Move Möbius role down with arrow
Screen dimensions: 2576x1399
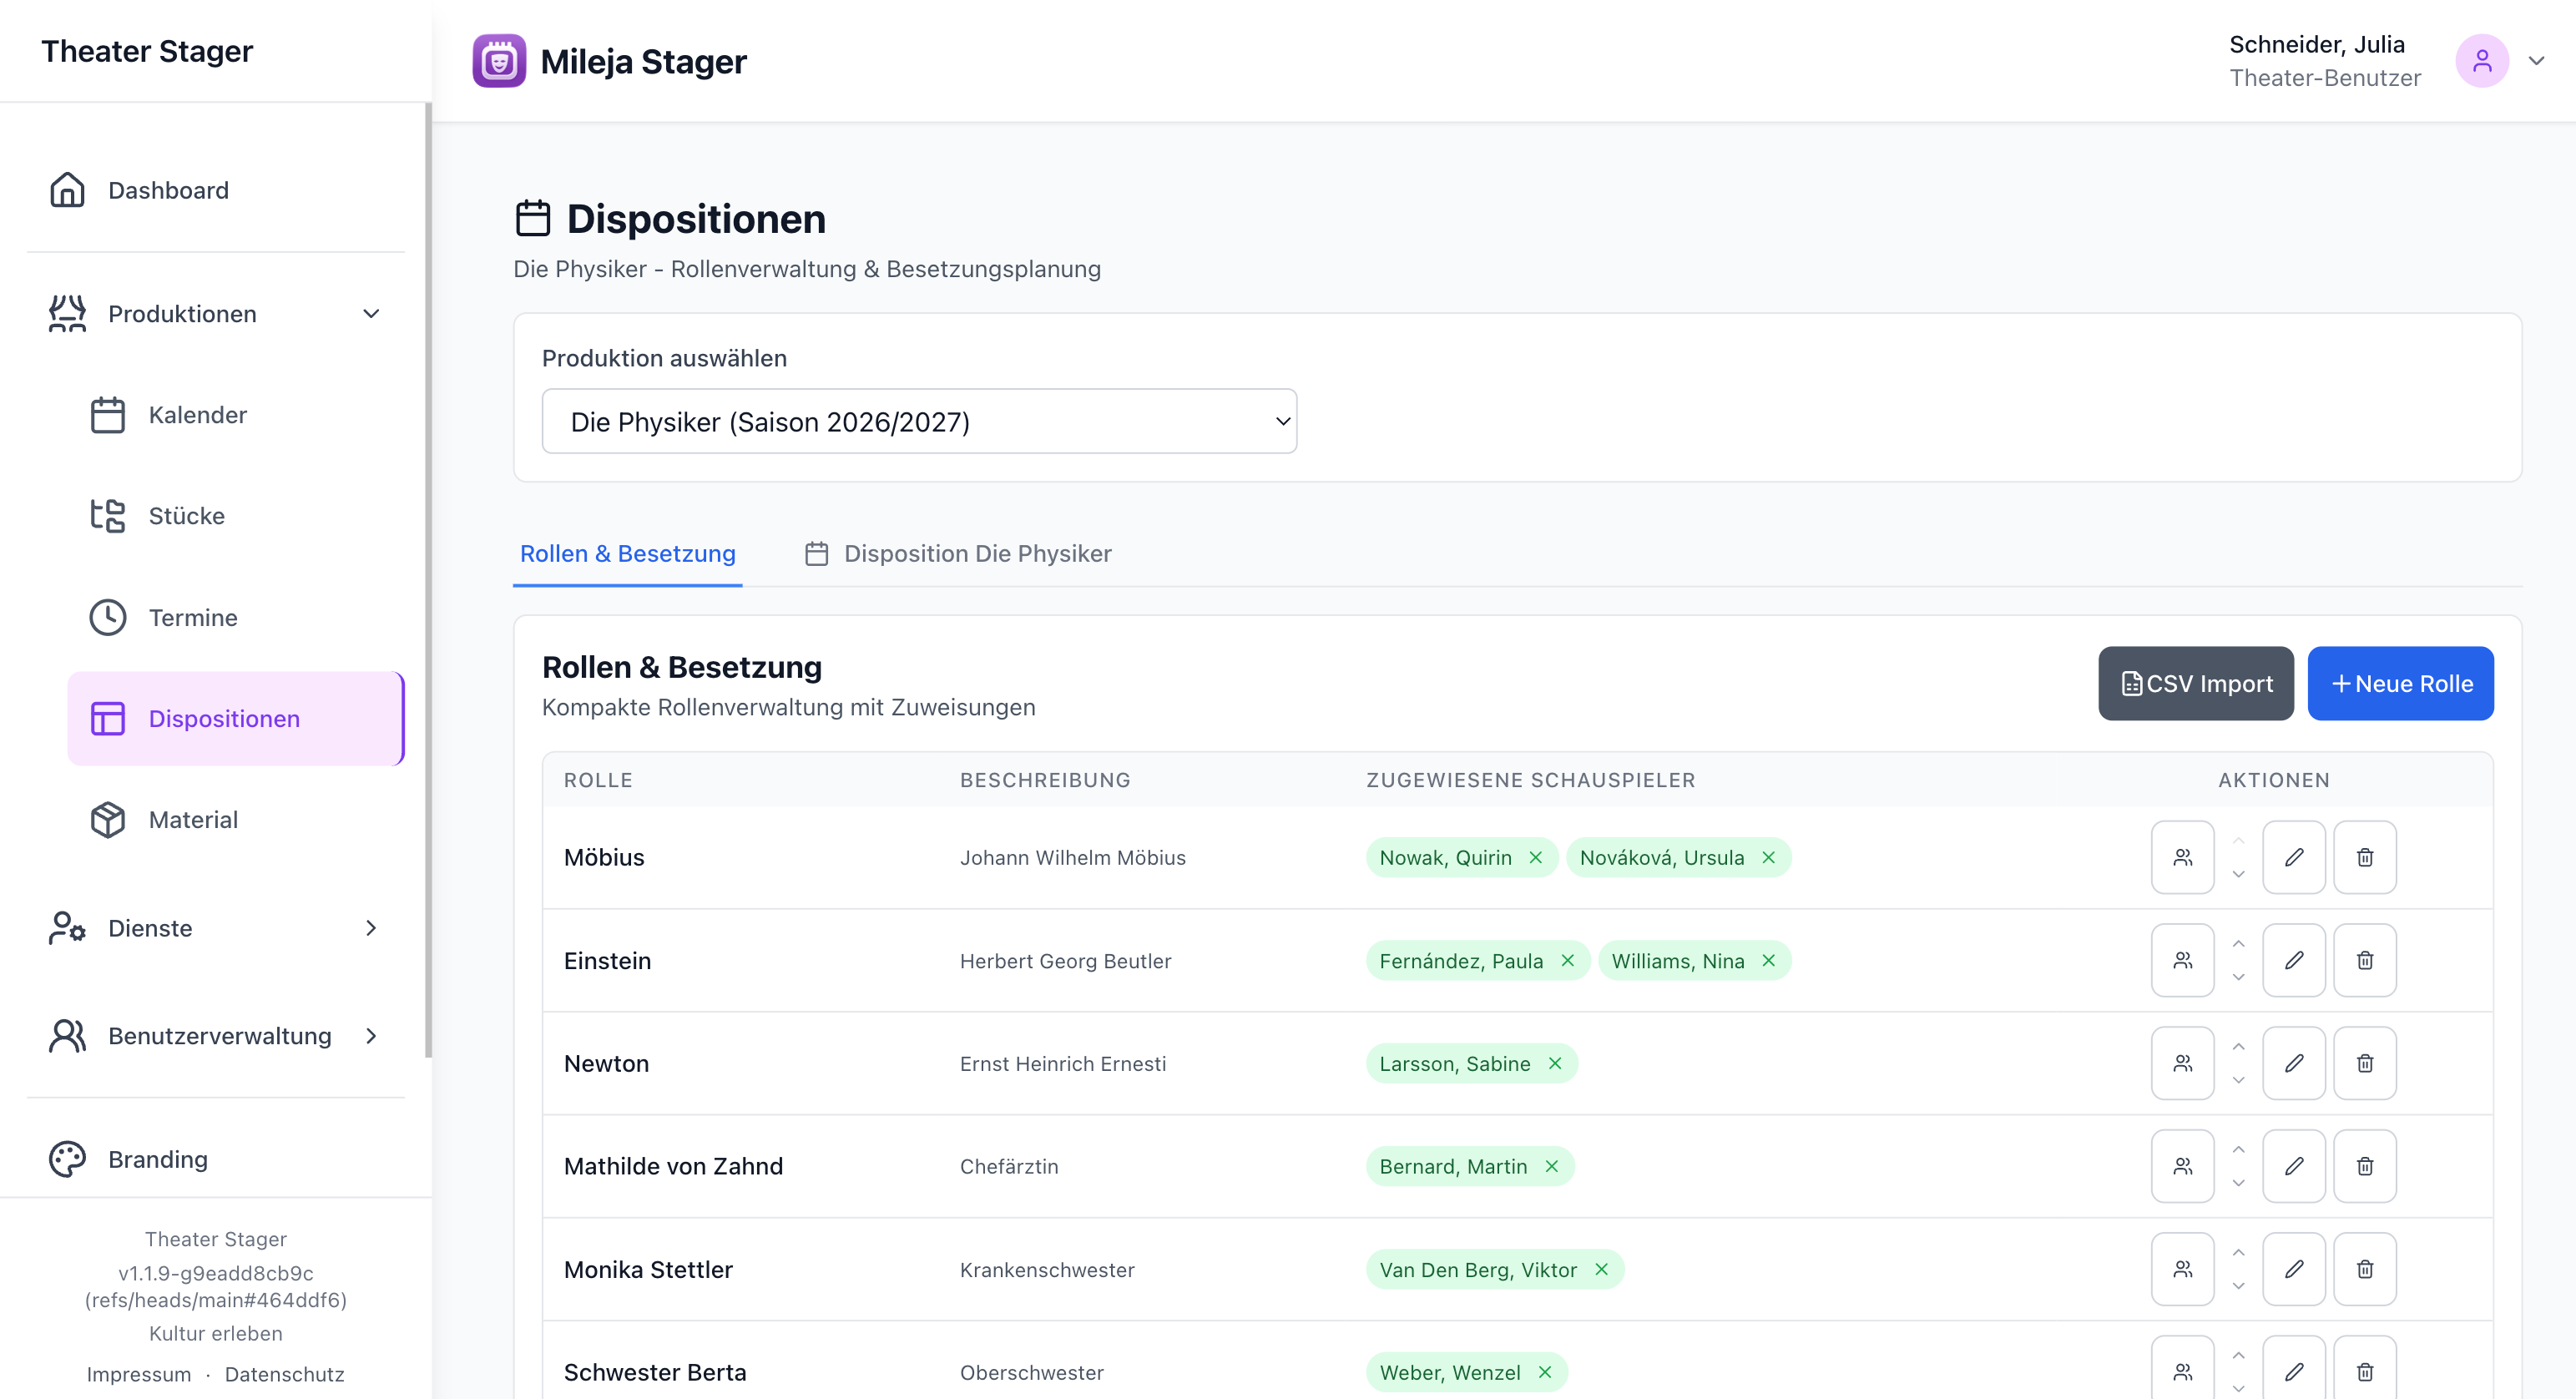click(2238, 874)
